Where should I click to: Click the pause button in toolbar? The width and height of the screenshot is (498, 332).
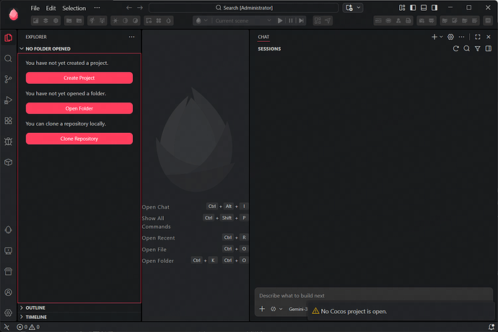(291, 21)
